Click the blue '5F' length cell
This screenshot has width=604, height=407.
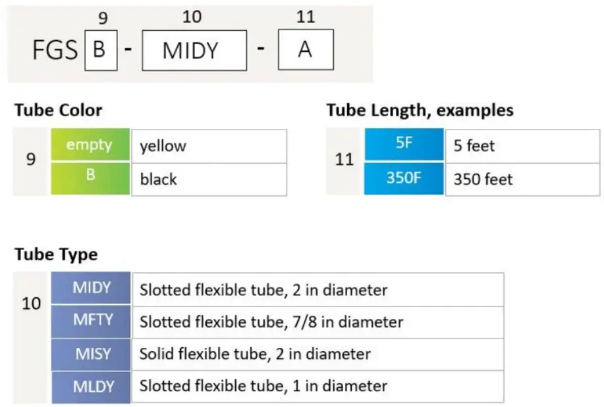coord(404,145)
